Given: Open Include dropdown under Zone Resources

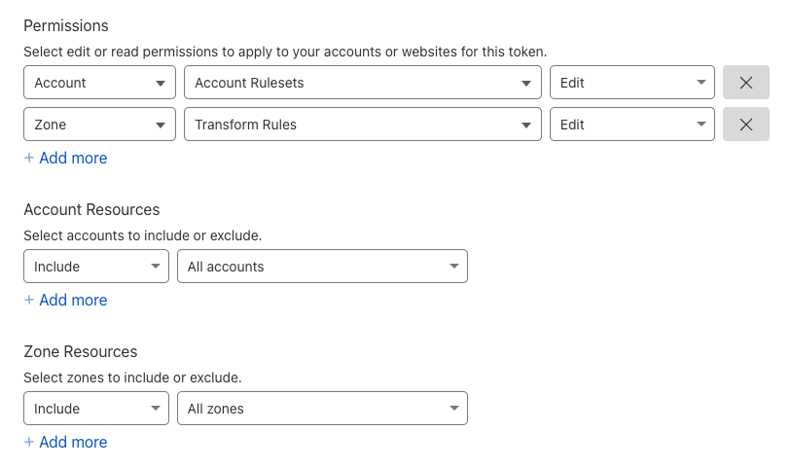Looking at the screenshot, I should click(95, 409).
